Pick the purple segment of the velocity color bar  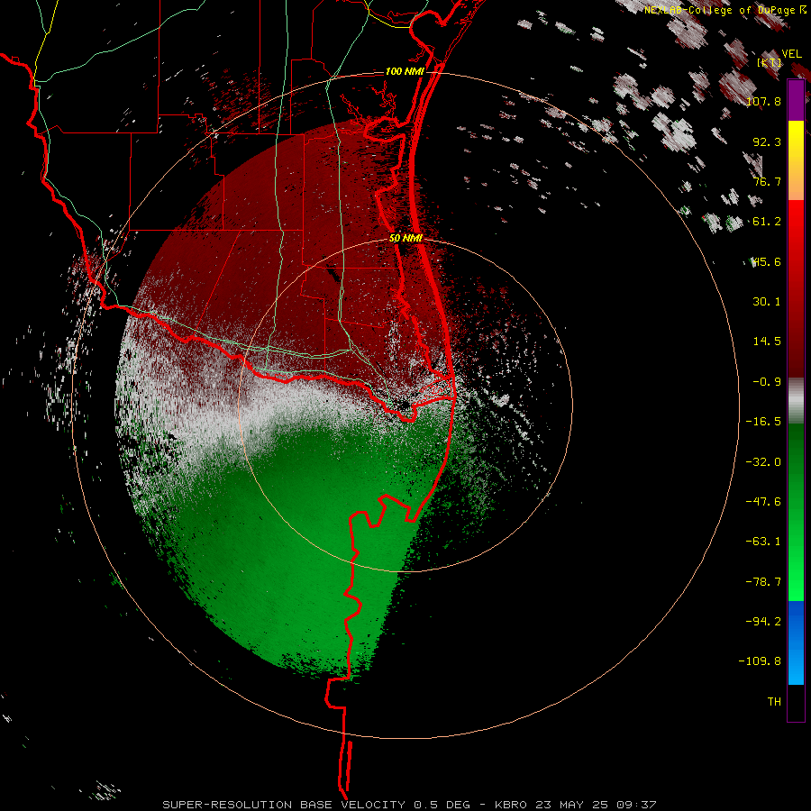click(x=796, y=100)
